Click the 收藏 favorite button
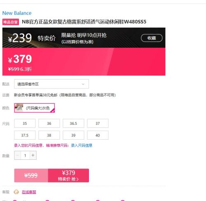Image resolution: width=206 pixels, height=201 pixels. click(152, 38)
